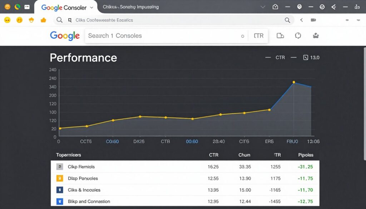Screen dimensions: 366x209
Task: Click the circle-minus icon in the title bar
Action: pos(322,7)
